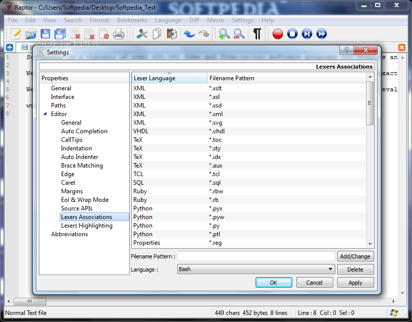Start macro recording red button
This screenshot has width=412, height=322.
coord(278,34)
